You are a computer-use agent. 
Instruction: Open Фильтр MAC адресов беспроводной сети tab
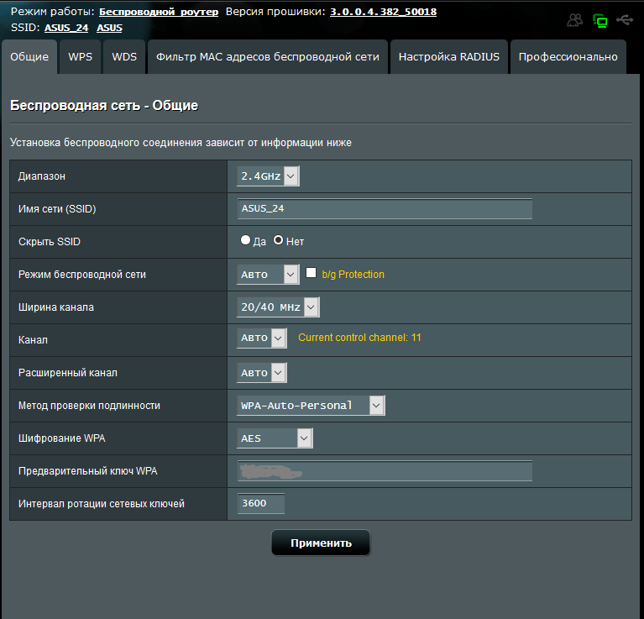267,56
